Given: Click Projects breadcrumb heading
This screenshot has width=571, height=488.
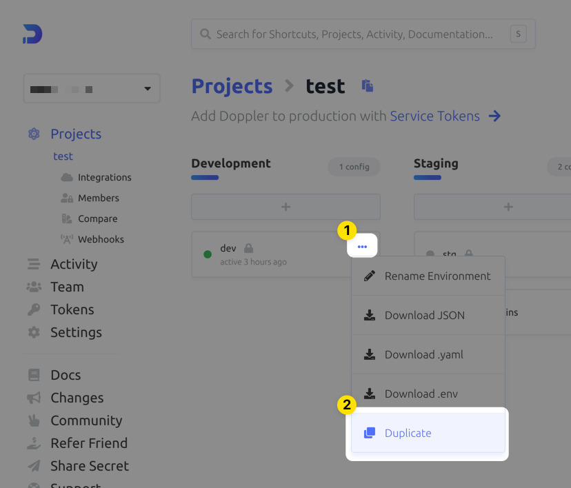Looking at the screenshot, I should [232, 86].
